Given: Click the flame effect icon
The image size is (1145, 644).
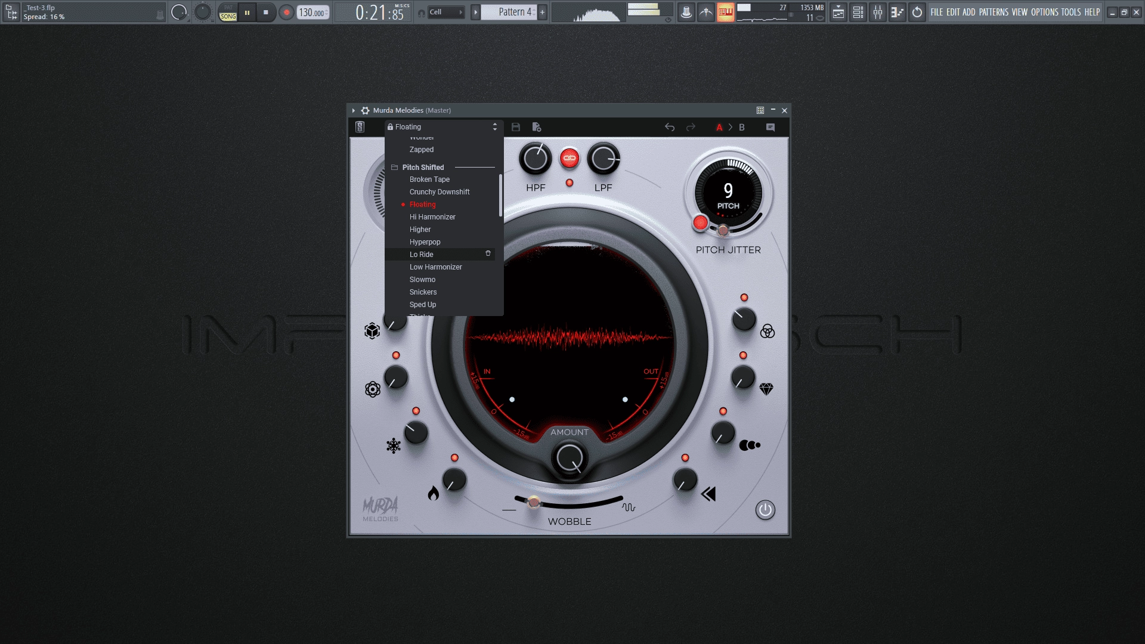Looking at the screenshot, I should click(x=434, y=493).
